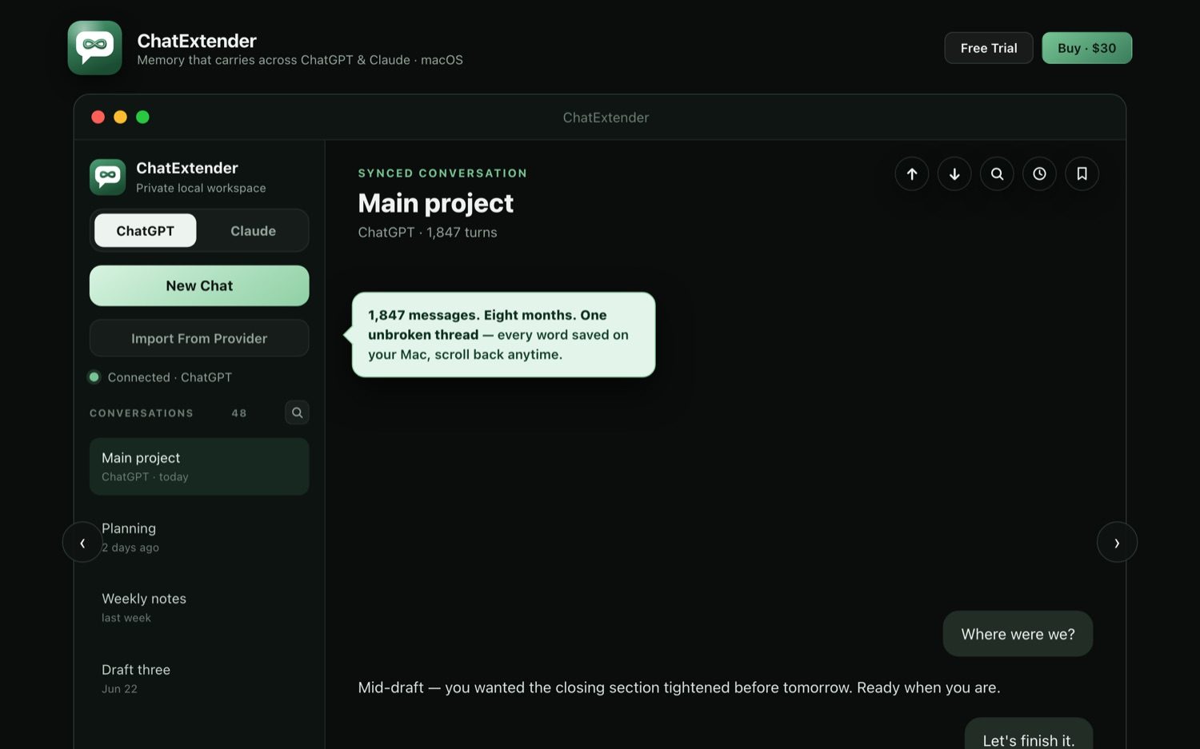Click Import From Provider button
This screenshot has height=749, width=1200.
199,338
